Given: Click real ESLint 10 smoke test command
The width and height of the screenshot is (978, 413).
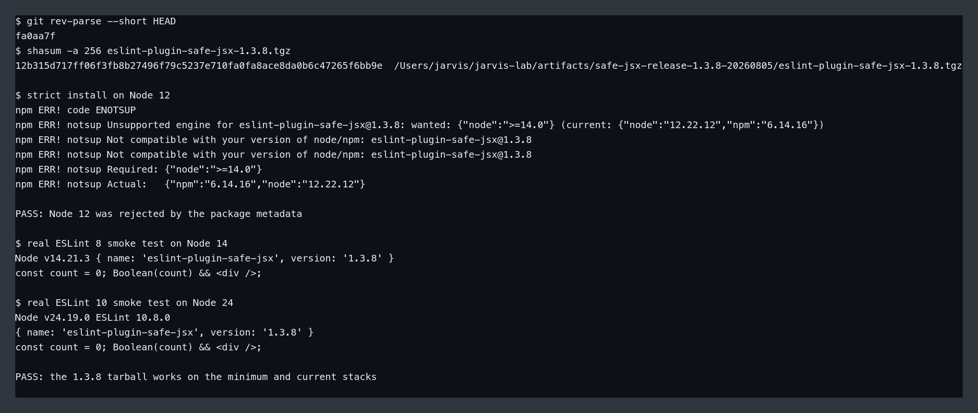Looking at the screenshot, I should pos(124,303).
